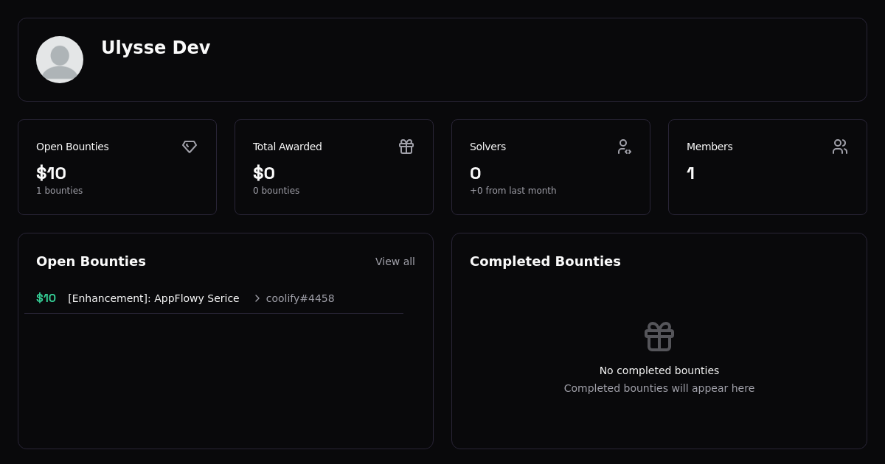885x464 pixels.
Task: Click the users icon in Members card
Action: click(840, 147)
